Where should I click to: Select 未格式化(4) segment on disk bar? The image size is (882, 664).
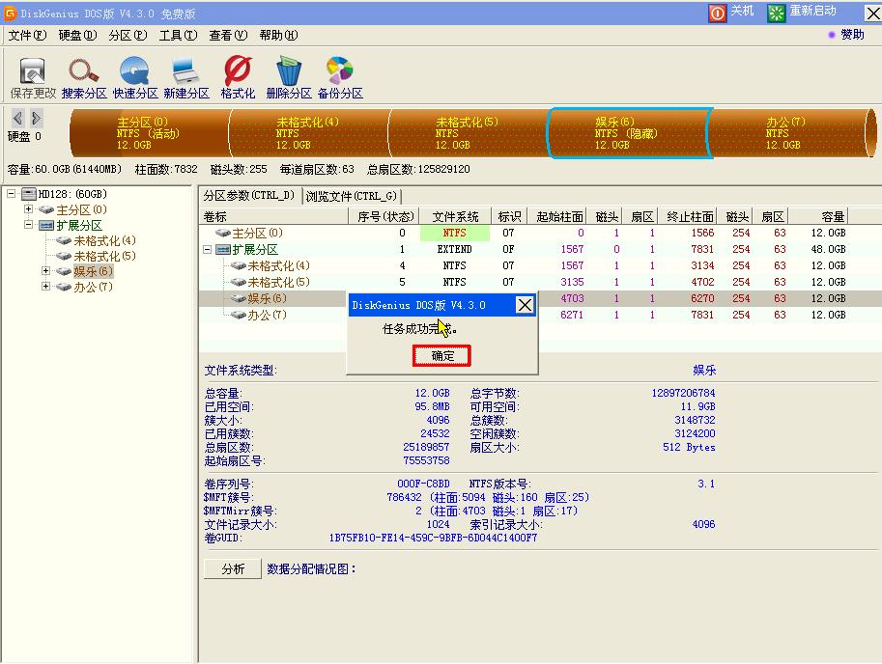pos(309,133)
